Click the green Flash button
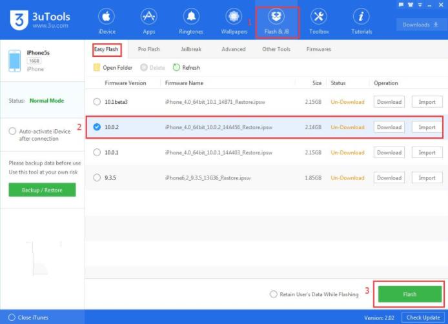The height and width of the screenshot is (324, 448). click(x=410, y=294)
